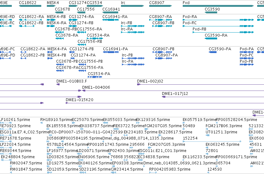264x174 pixels.
Task: Select the EK129316.5prime EST label
Action: (153, 120)
